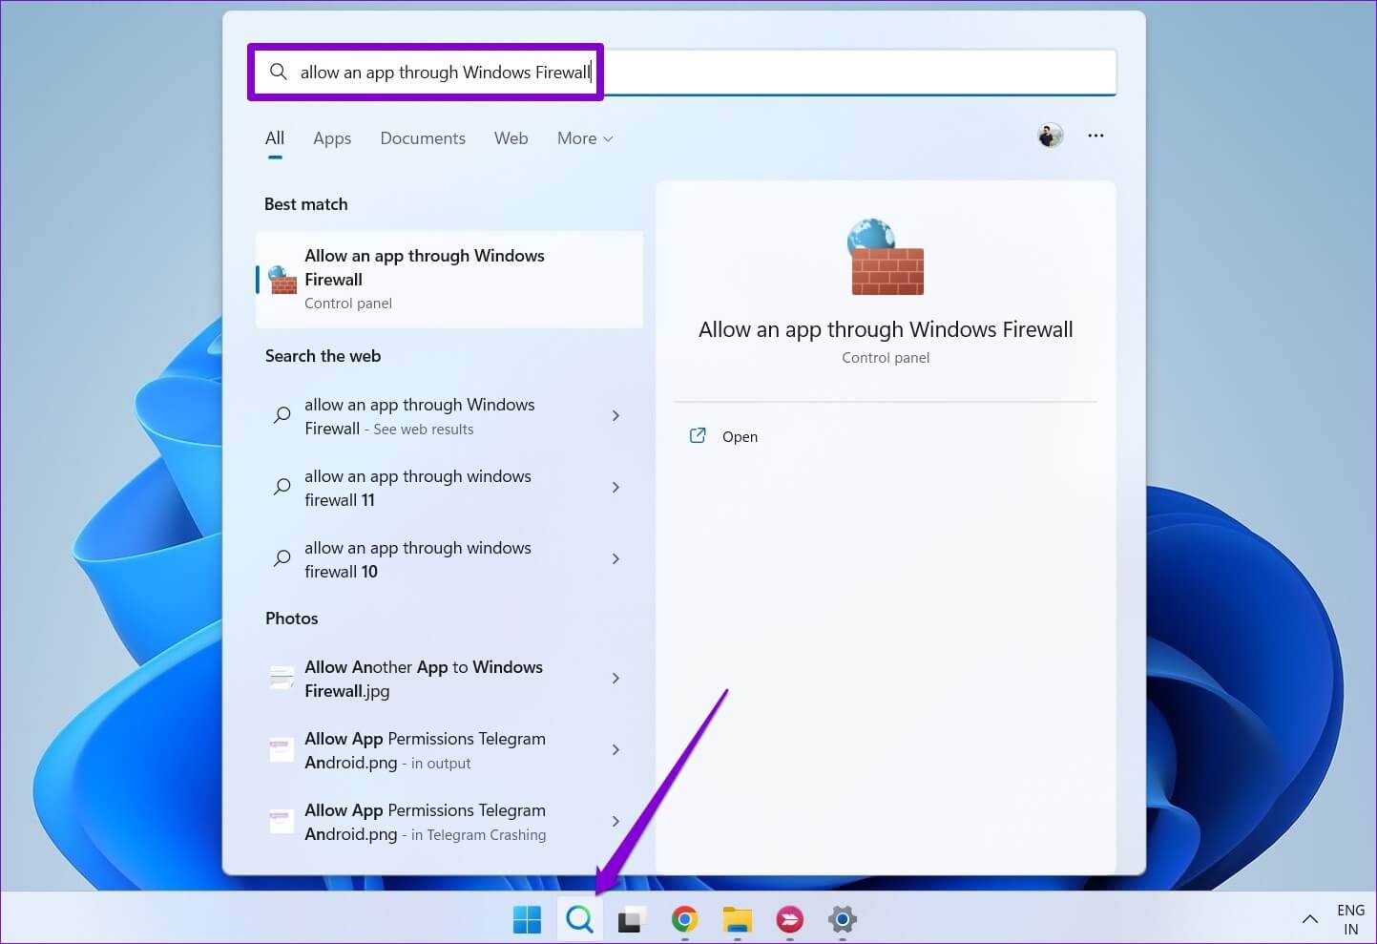Expand the More filter dropdown
Screen dimensions: 1377x944
click(x=584, y=138)
